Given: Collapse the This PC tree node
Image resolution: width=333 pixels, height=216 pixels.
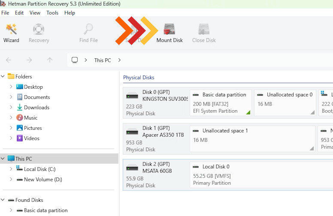Looking at the screenshot, I should [3, 159].
